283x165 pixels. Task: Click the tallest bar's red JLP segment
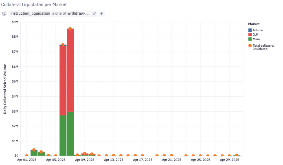(x=70, y=69)
